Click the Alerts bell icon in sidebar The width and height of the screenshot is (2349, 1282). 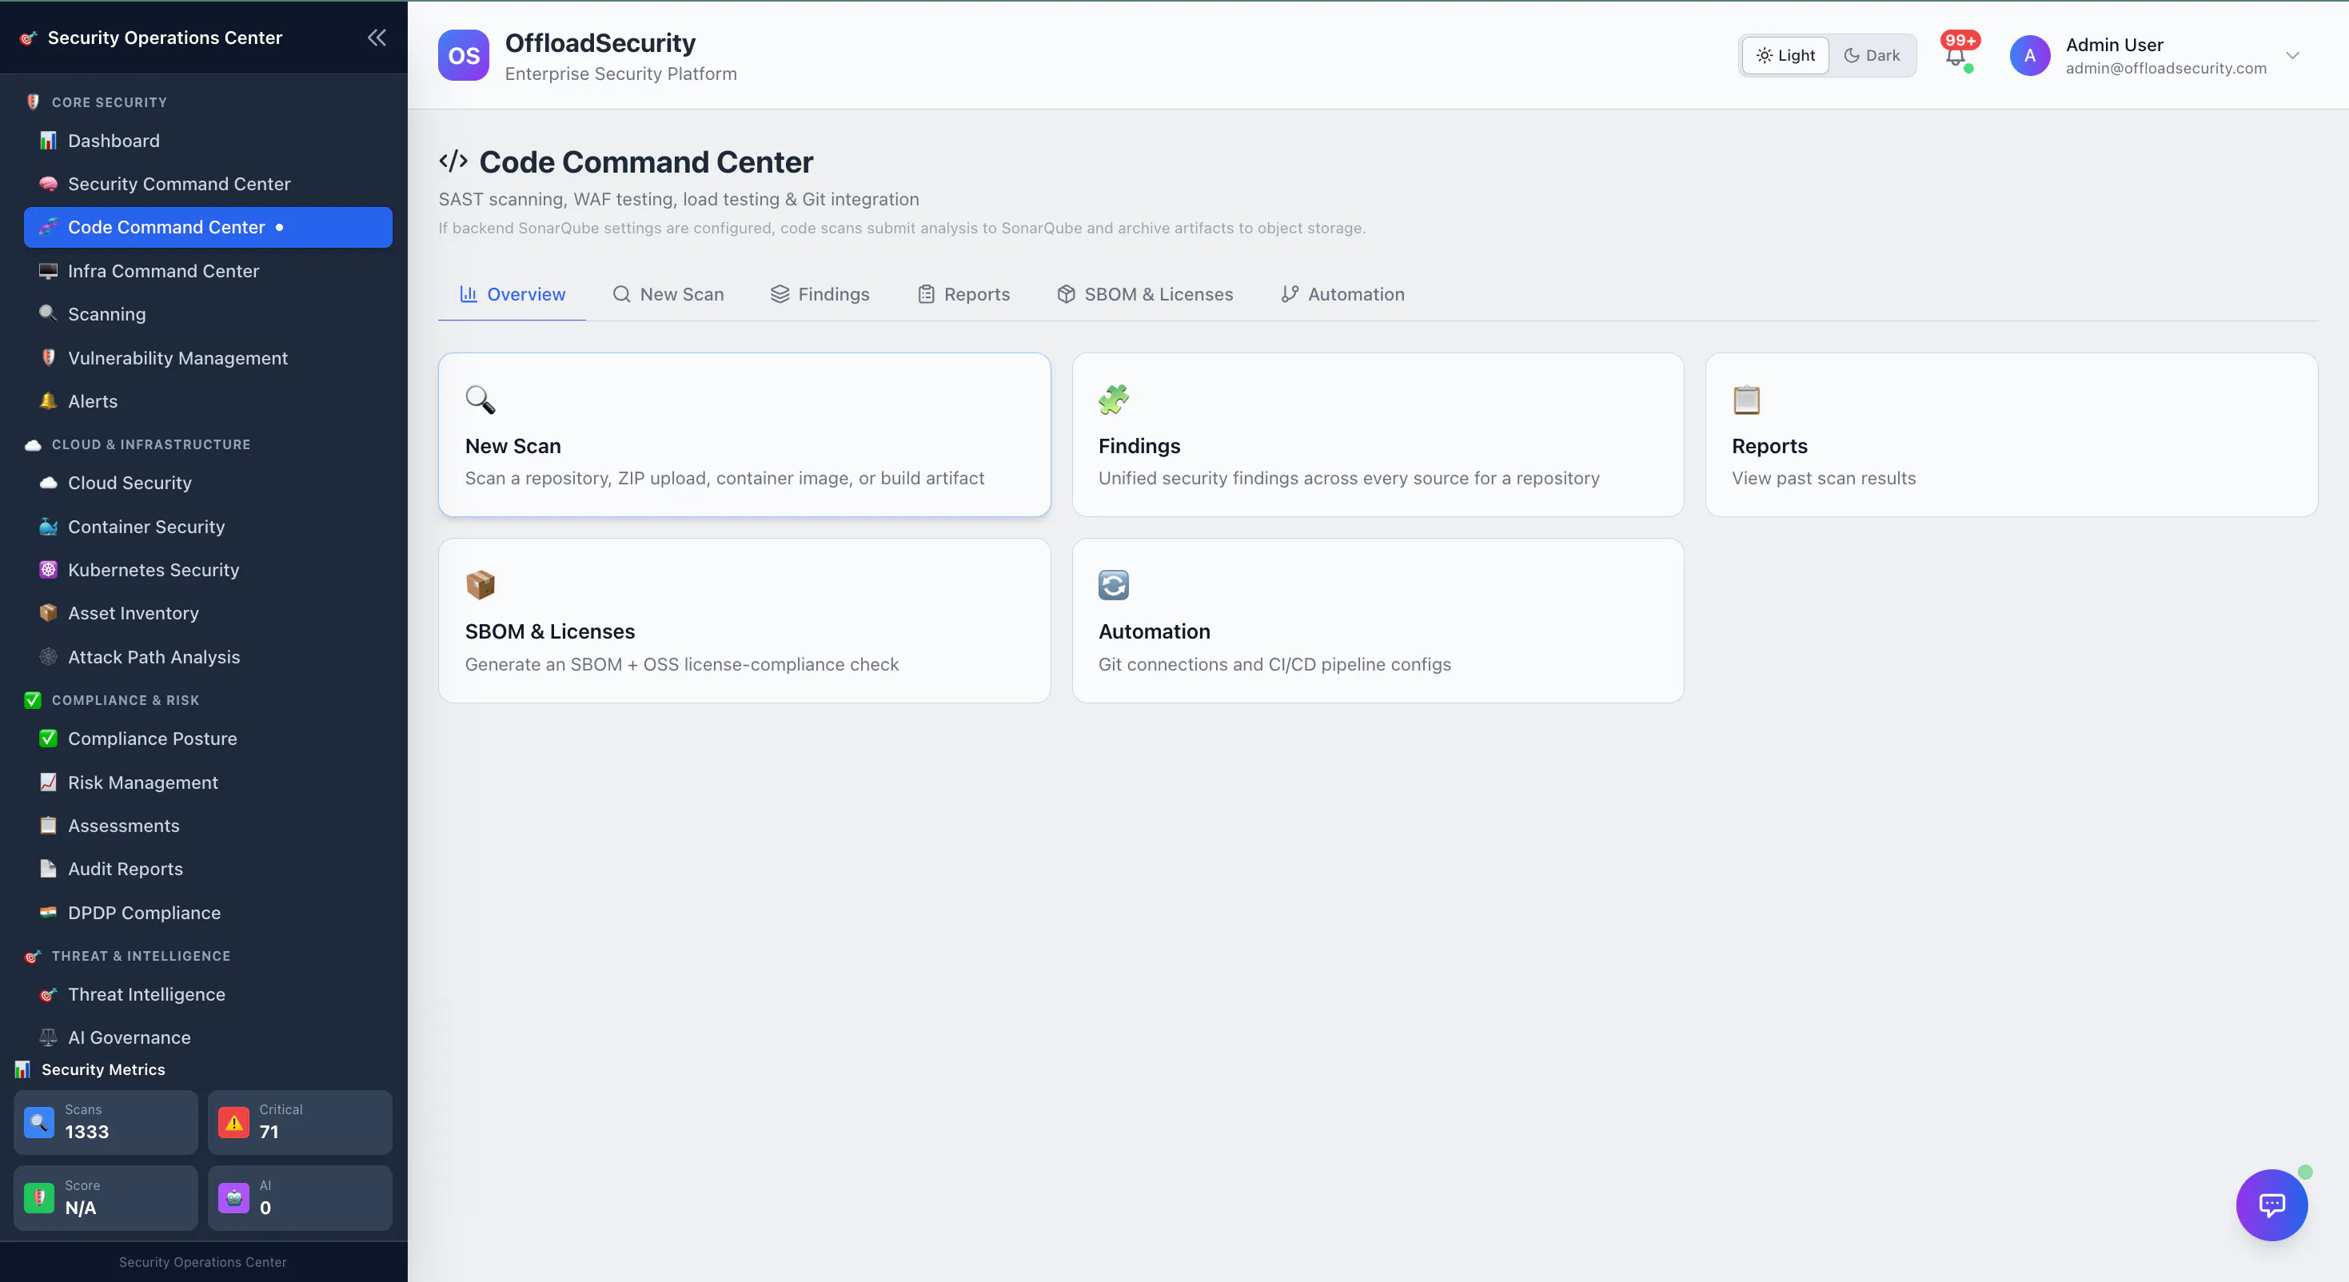(48, 401)
